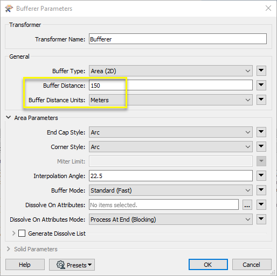Open the Presets menu button
277x276 pixels.
coord(72,265)
